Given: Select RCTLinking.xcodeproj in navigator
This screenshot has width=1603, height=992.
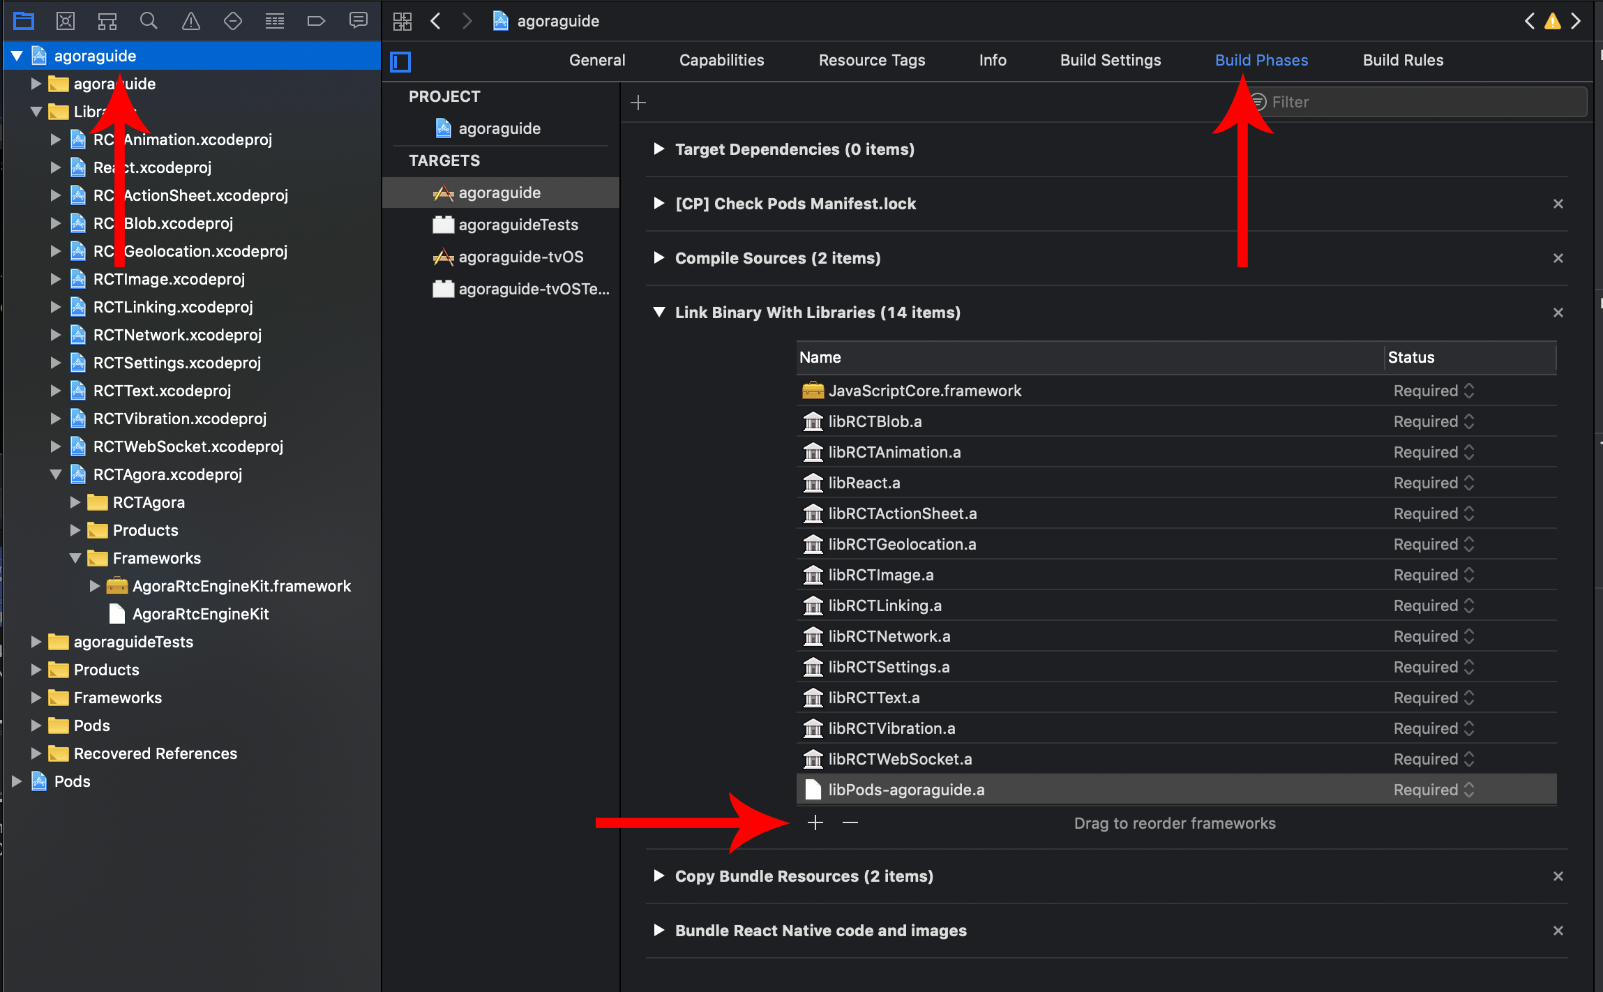Looking at the screenshot, I should (x=173, y=307).
